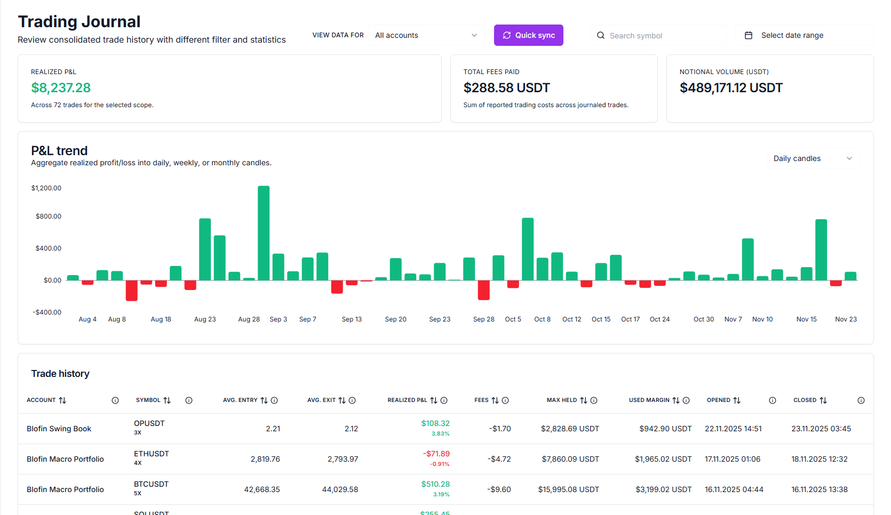The width and height of the screenshot is (891, 515).
Task: Change Daily candles aggregation
Action: tap(813, 158)
